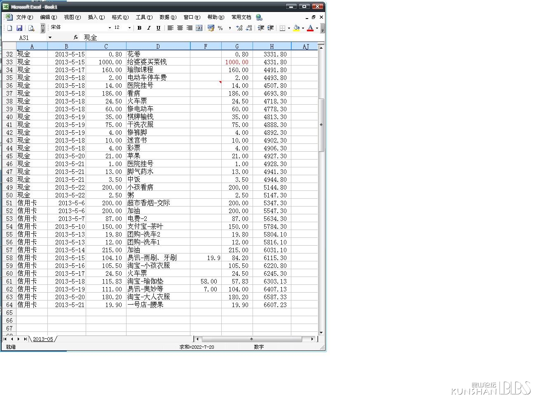Viewport: 534px width, 399px height.
Task: Open the 插入 menu
Action: pos(96,17)
